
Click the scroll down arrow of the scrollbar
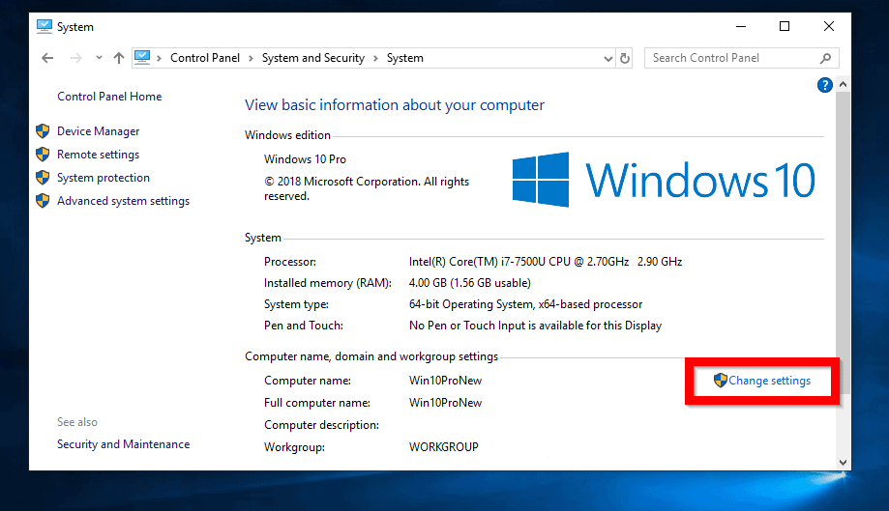pos(844,463)
